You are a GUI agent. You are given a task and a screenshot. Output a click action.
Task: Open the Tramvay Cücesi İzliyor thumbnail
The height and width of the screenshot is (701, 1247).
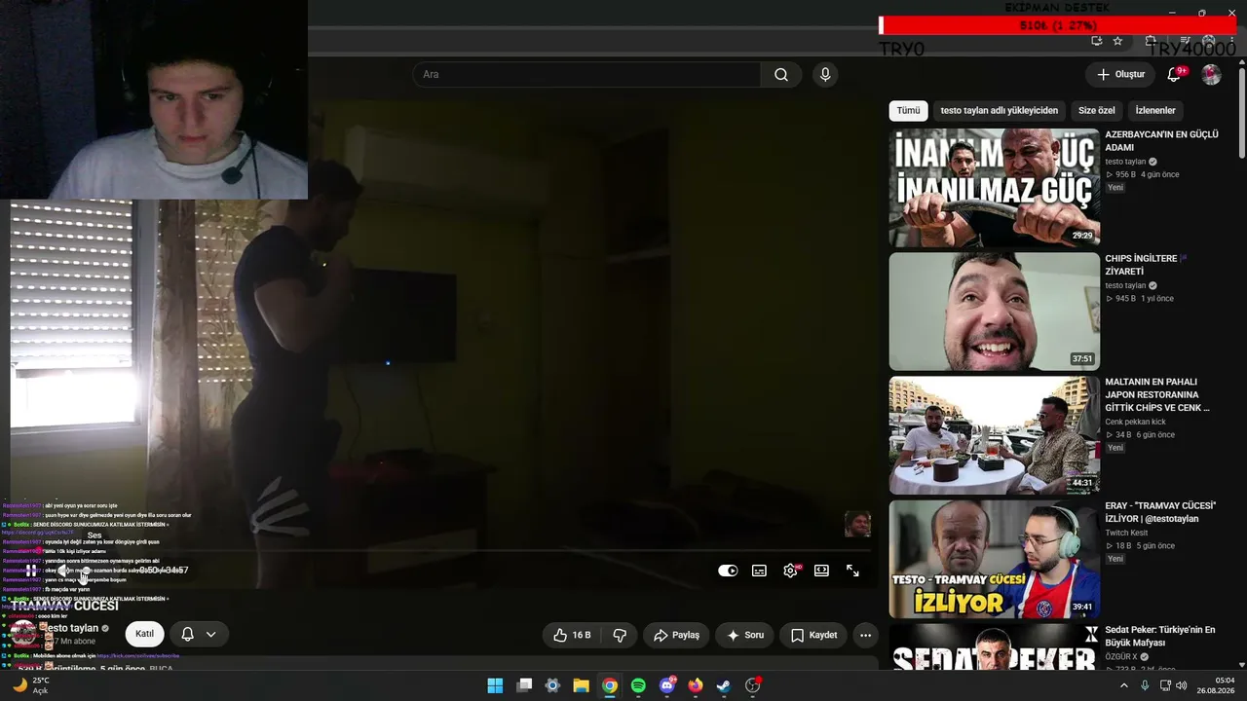(x=994, y=559)
